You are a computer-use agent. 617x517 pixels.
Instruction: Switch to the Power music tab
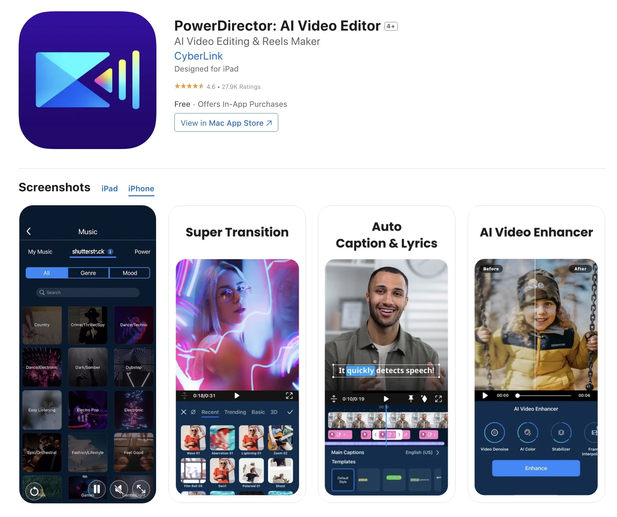click(142, 252)
